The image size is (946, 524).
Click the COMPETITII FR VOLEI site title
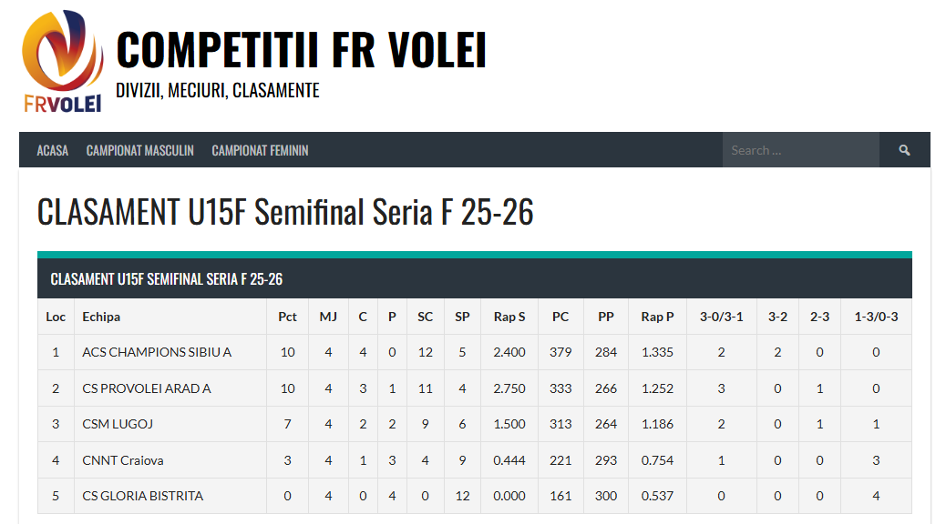[x=301, y=50]
